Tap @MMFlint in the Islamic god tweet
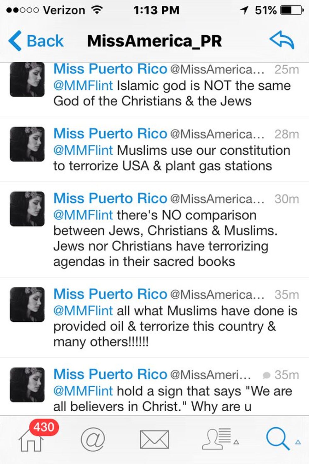Image resolution: width=309 pixels, height=464 pixels. click(x=83, y=86)
